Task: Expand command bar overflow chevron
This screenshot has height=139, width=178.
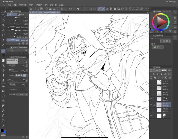Action: [x=147, y=9]
